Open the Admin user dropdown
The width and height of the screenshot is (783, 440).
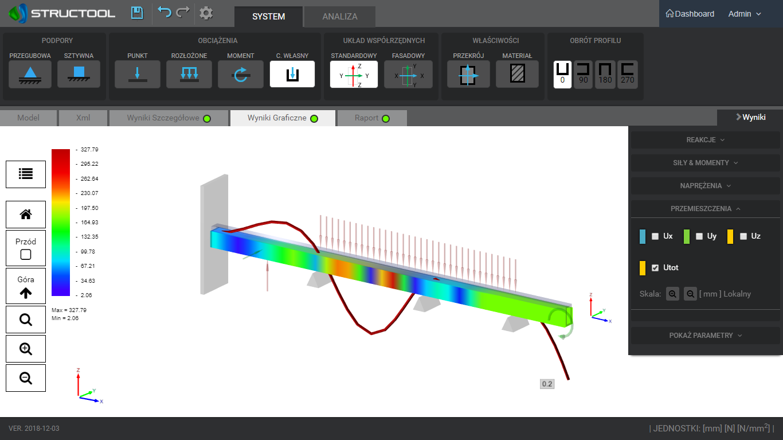(745, 14)
